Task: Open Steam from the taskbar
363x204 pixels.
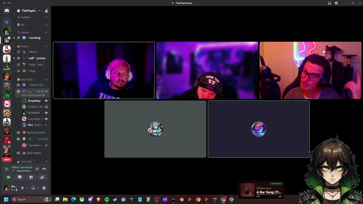Action: pyautogui.click(x=115, y=199)
